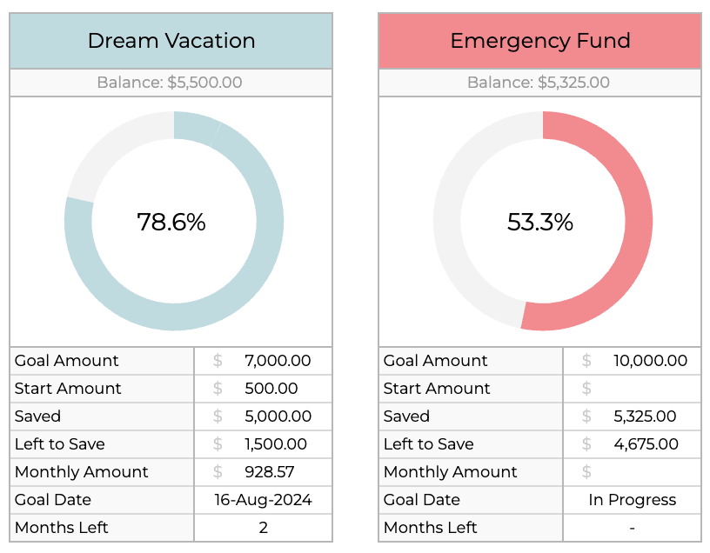Click the Emergency Fund title header
The image size is (710, 553).
pyautogui.click(x=539, y=41)
